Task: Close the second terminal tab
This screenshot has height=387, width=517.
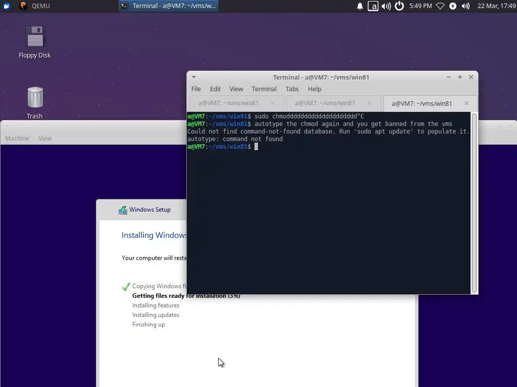Action: [x=369, y=103]
